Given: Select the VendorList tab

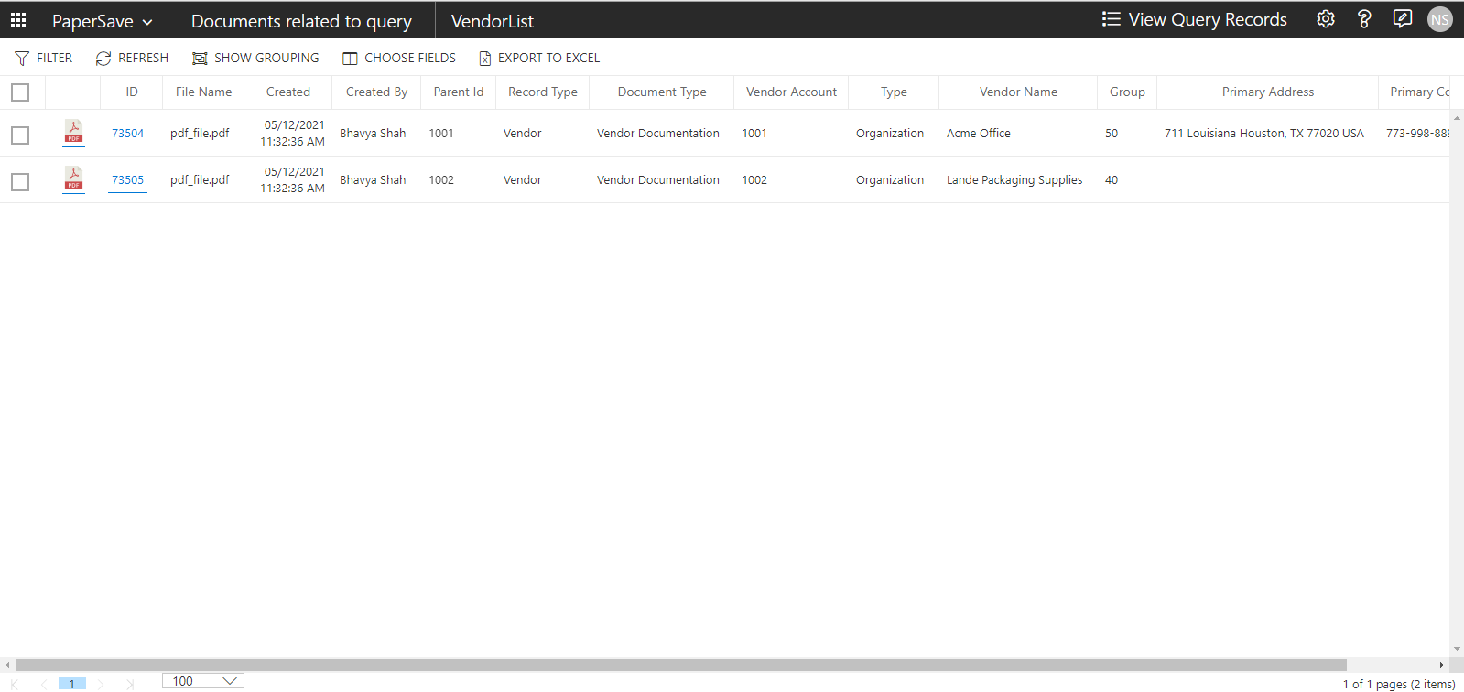Looking at the screenshot, I should (492, 21).
